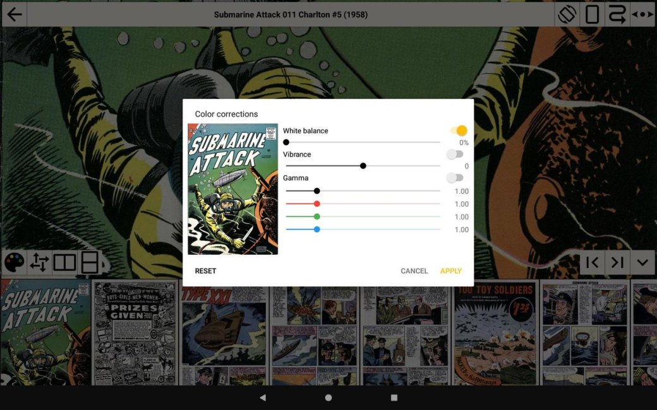Viewport: 657px width, 410px height.
Task: Tap the Android recent apps button
Action: pos(394,397)
